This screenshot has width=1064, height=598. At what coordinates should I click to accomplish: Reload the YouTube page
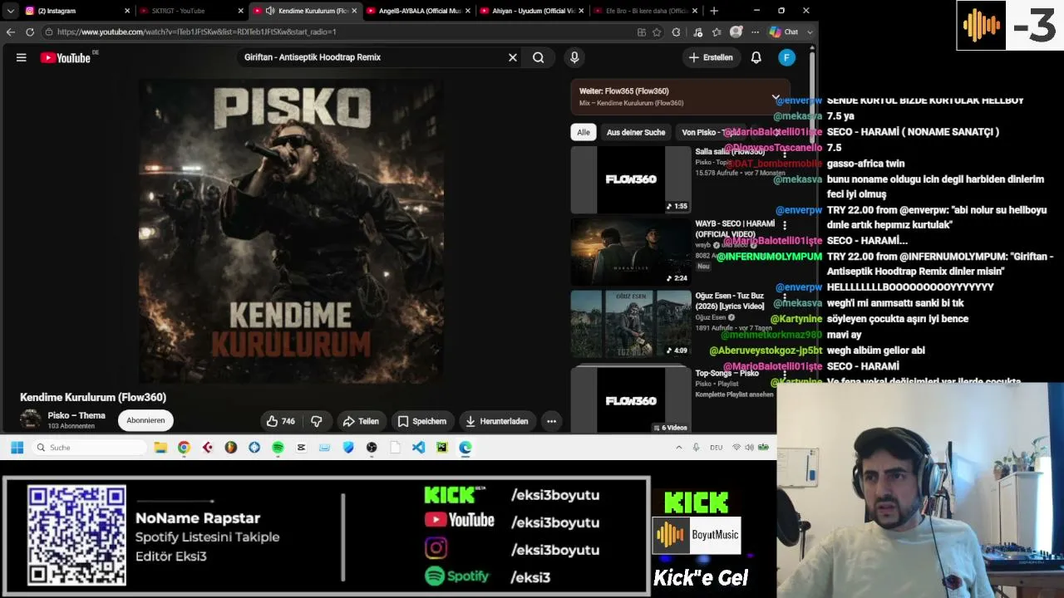coord(30,32)
